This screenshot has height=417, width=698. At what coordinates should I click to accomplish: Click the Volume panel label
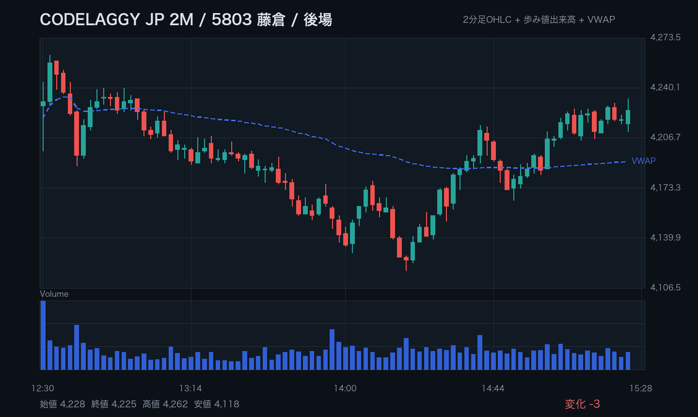(x=54, y=294)
